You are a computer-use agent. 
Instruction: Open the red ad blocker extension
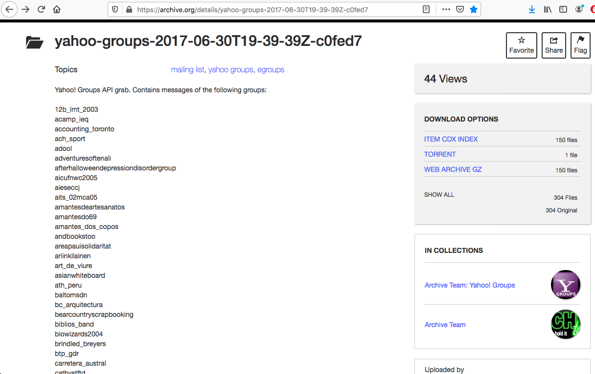(x=593, y=9)
